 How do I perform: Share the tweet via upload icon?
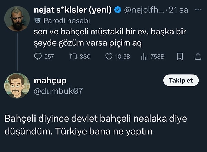tap(198, 56)
